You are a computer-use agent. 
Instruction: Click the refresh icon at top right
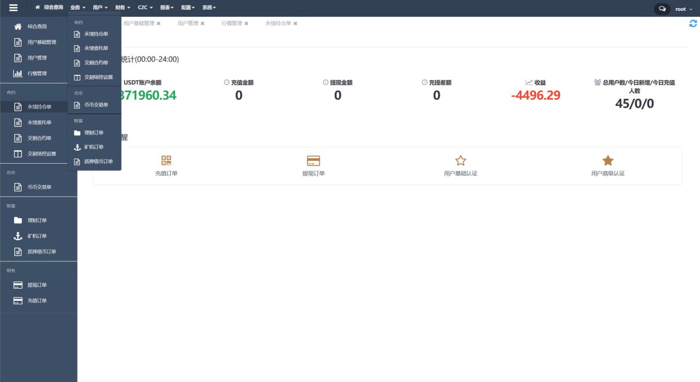coord(693,23)
